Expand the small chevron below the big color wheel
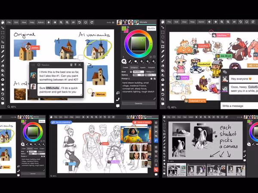Image resolution: width=258 pixels, height=193 pixels. [x=123, y=57]
